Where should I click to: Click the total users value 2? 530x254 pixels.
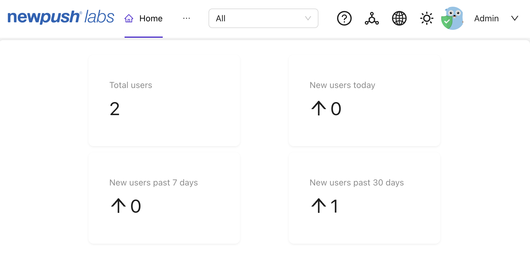tap(115, 109)
